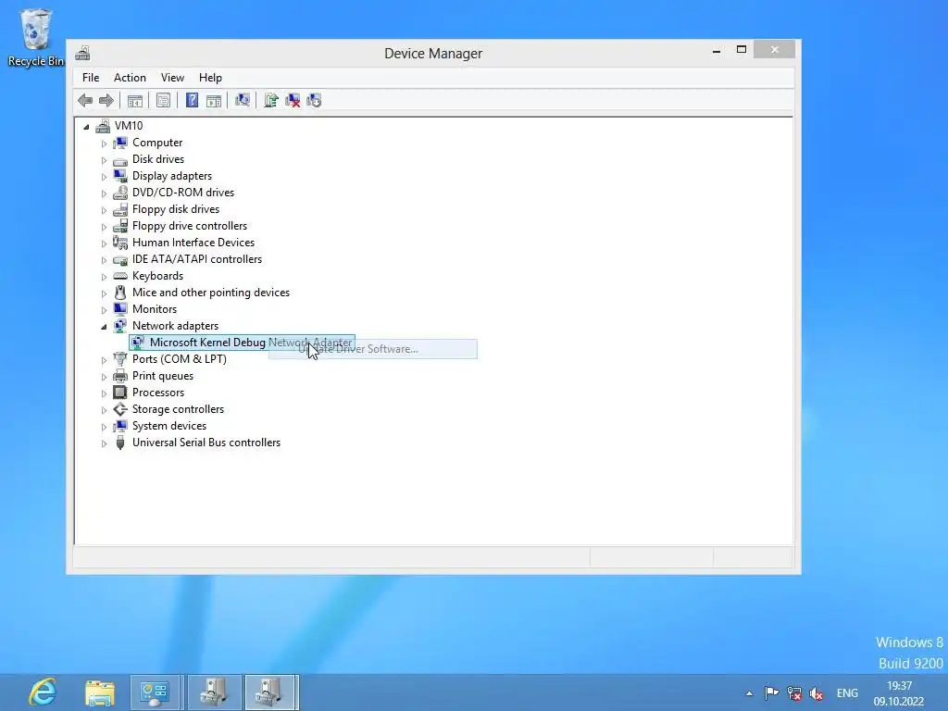Select the Storage controllers label
Image resolution: width=948 pixels, height=711 pixels.
coord(179,409)
